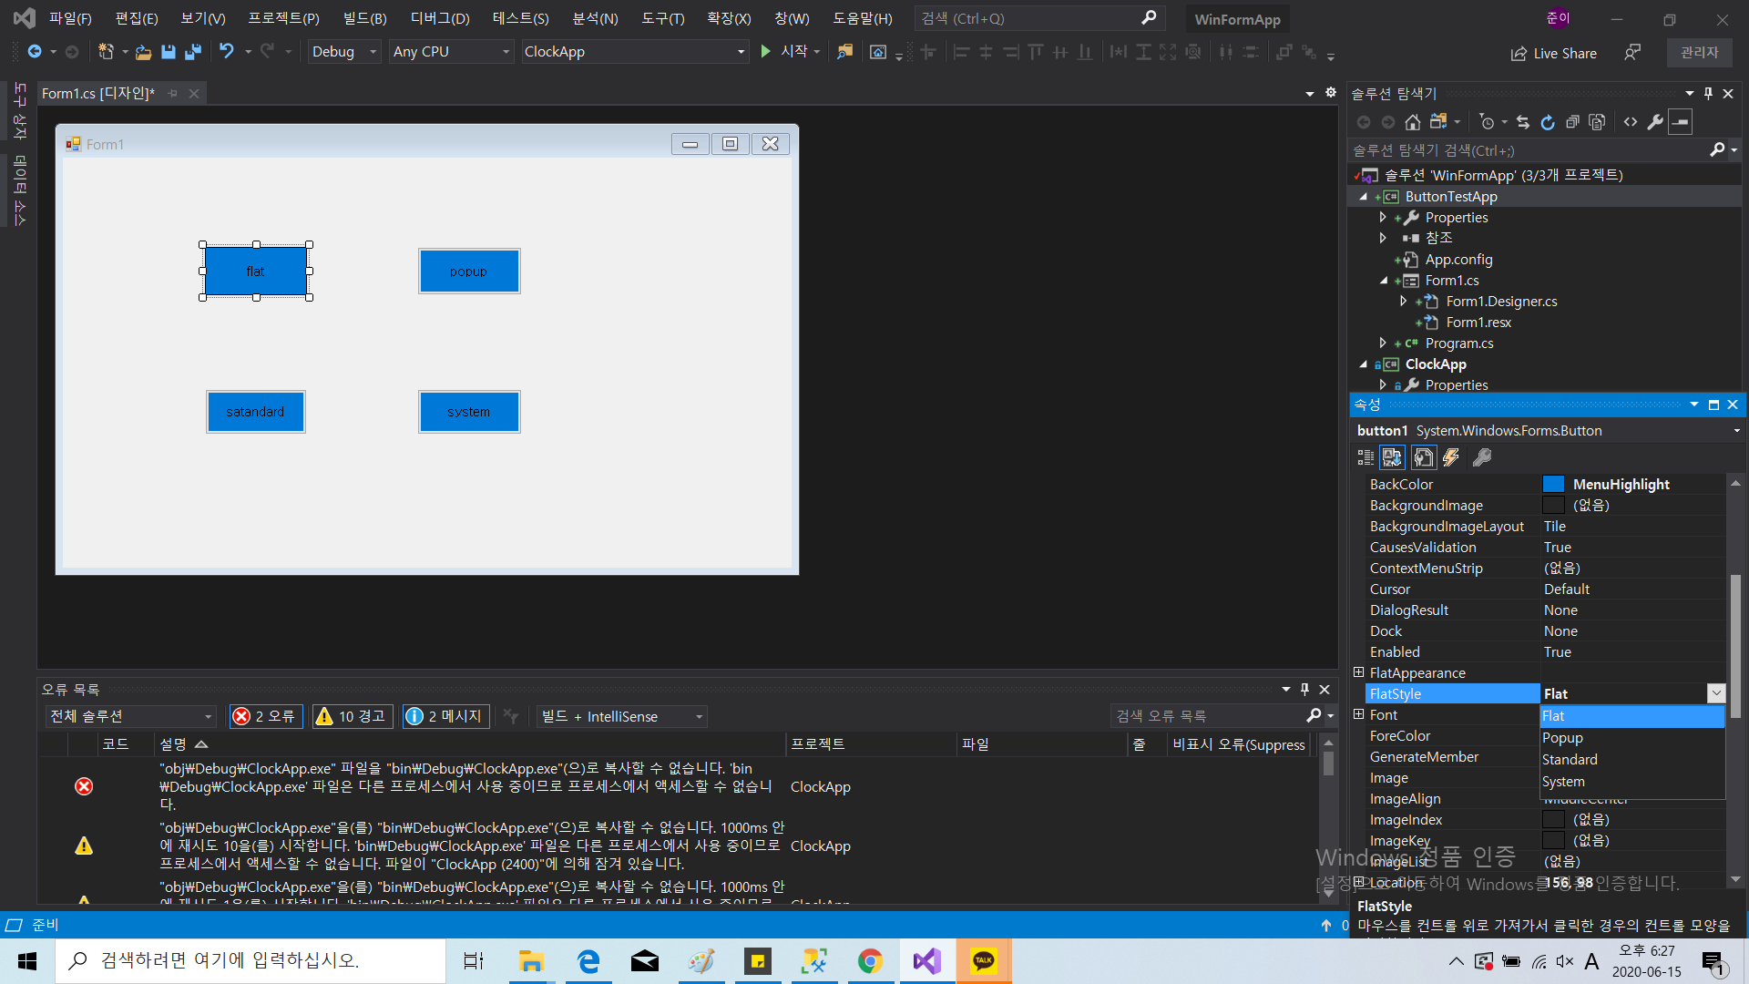1749x984 pixels.
Task: Refresh the Solution Explorer
Action: click(1548, 122)
